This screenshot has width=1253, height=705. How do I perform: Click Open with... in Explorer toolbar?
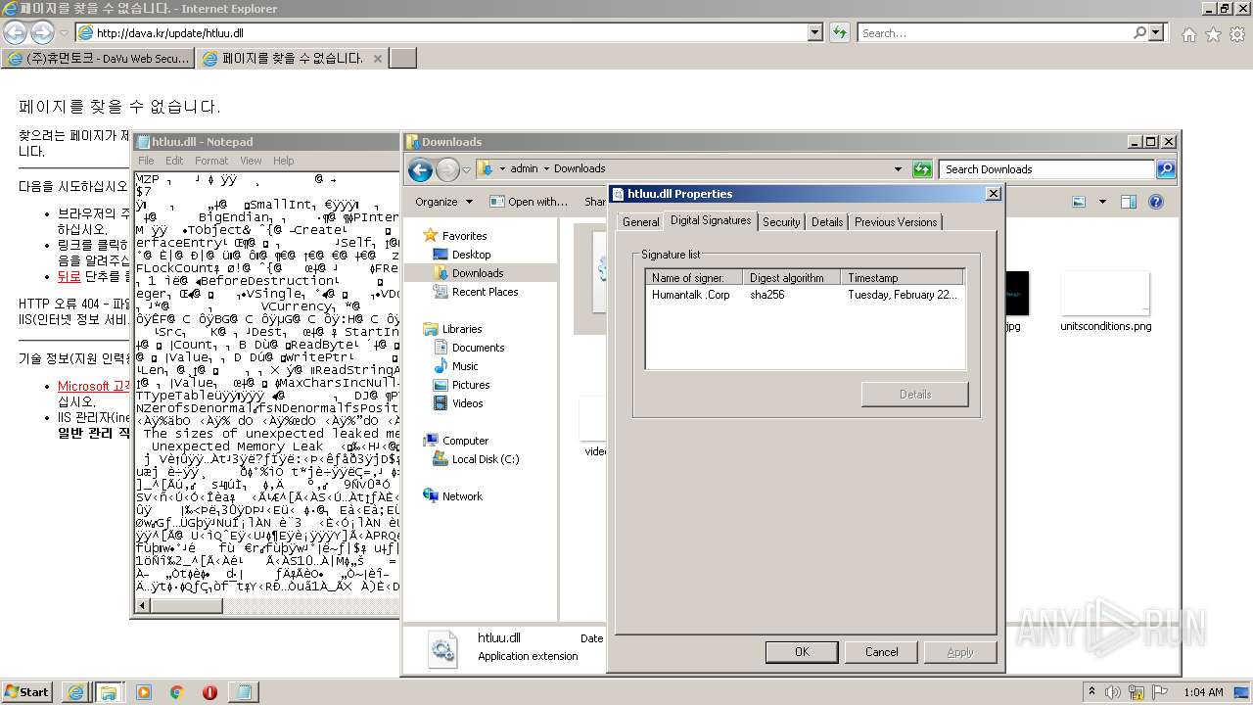tap(530, 202)
